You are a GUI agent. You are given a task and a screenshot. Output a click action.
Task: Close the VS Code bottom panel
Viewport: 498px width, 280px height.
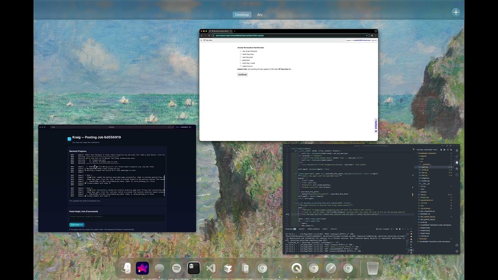[x=411, y=229]
